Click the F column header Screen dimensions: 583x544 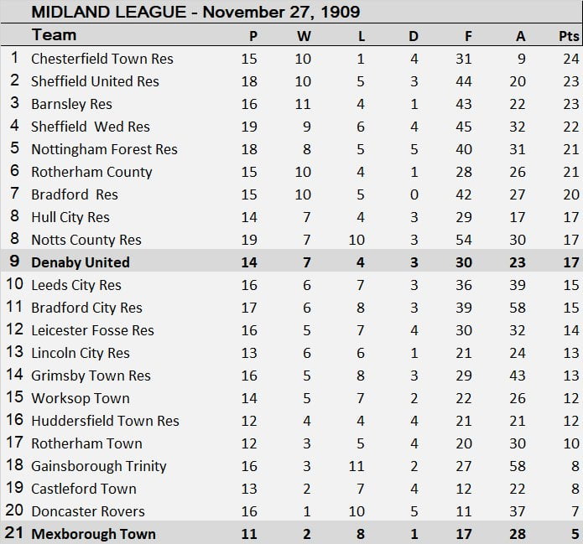click(468, 36)
